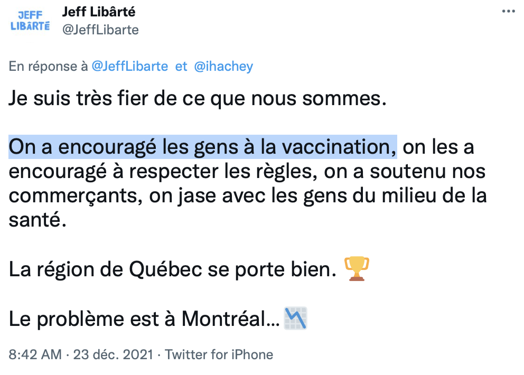Click the trophy emoji
Viewport: 524px width, 375px height.
click(x=356, y=269)
